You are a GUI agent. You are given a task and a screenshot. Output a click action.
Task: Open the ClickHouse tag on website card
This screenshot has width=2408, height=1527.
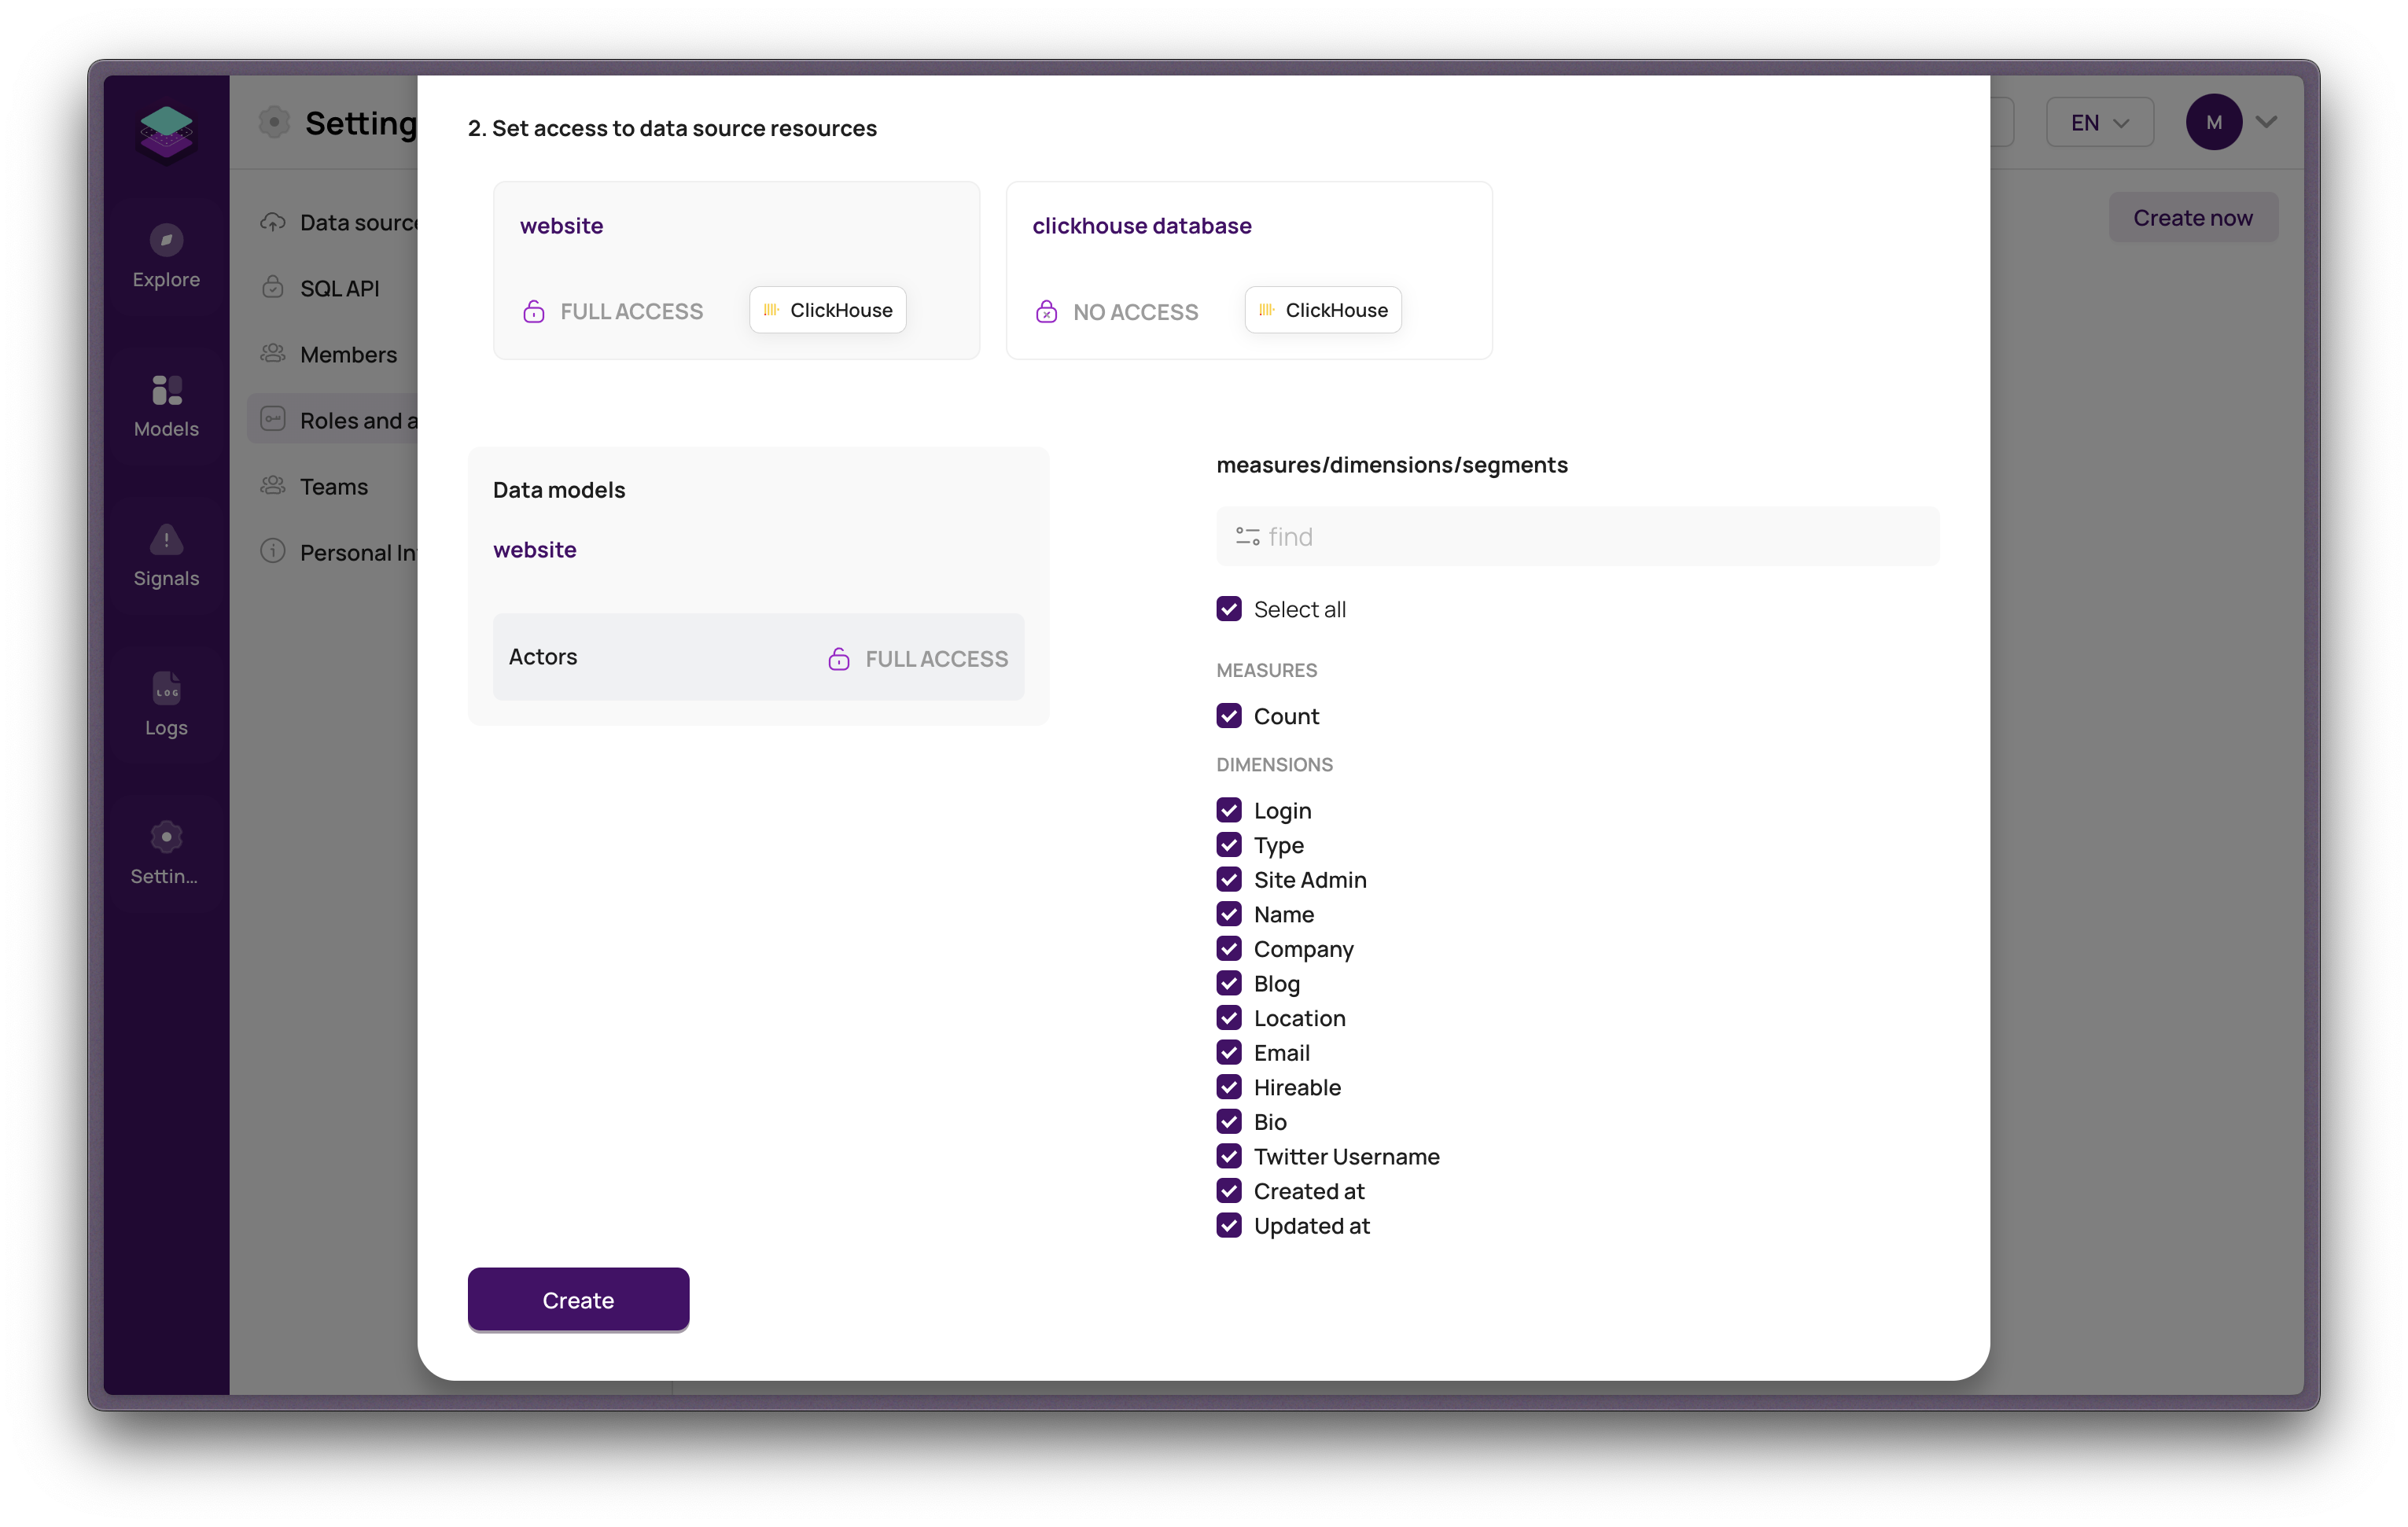click(x=828, y=309)
